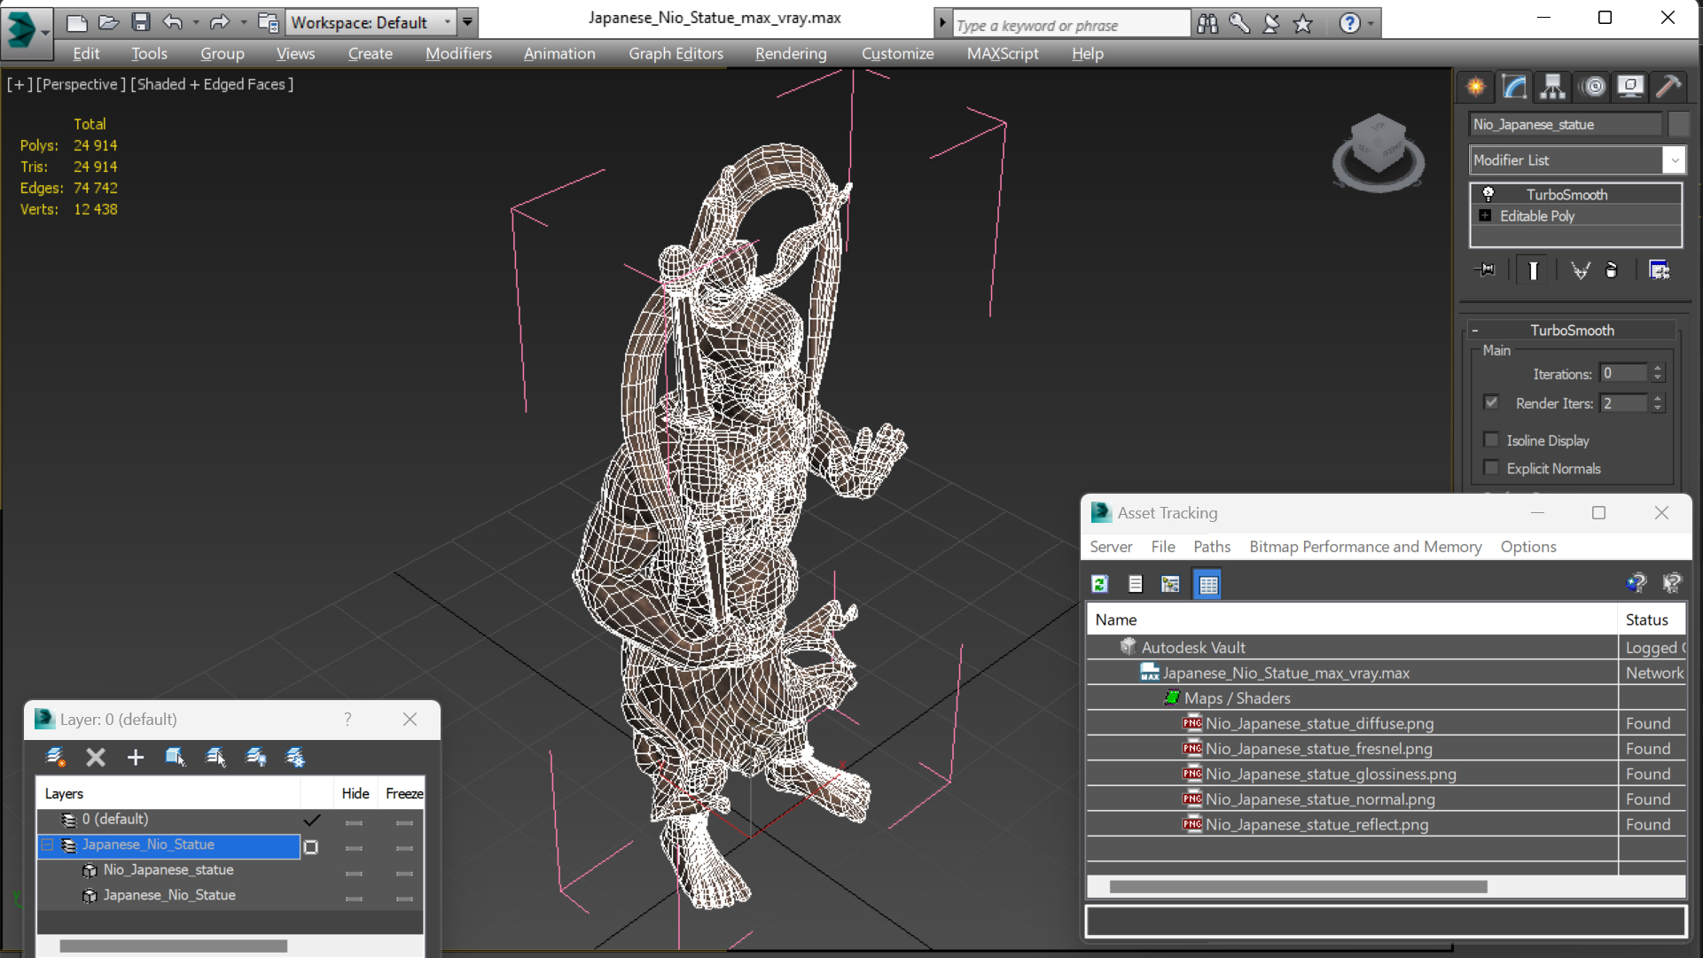The image size is (1703, 958).
Task: Open the Rendering menu
Action: [791, 53]
